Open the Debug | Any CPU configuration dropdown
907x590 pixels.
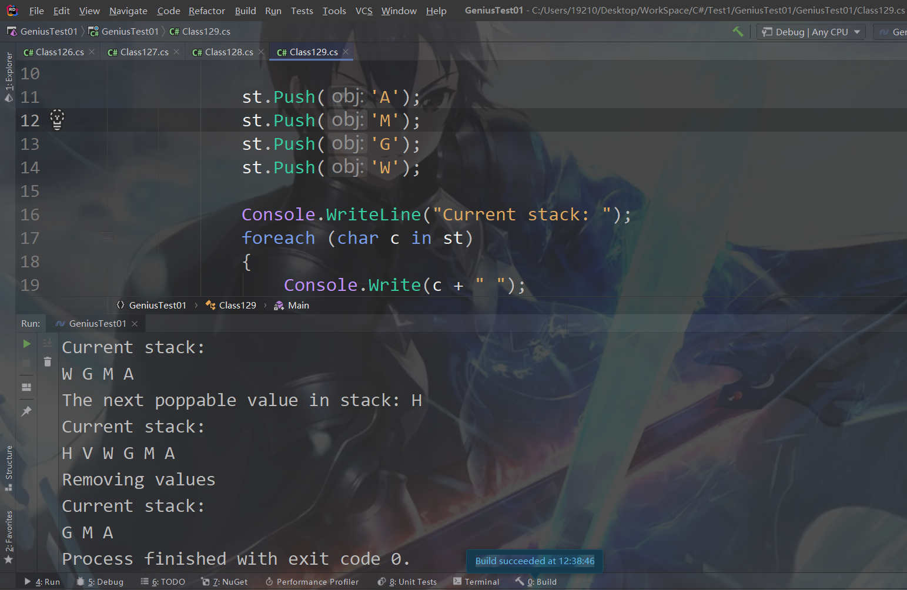tap(811, 32)
